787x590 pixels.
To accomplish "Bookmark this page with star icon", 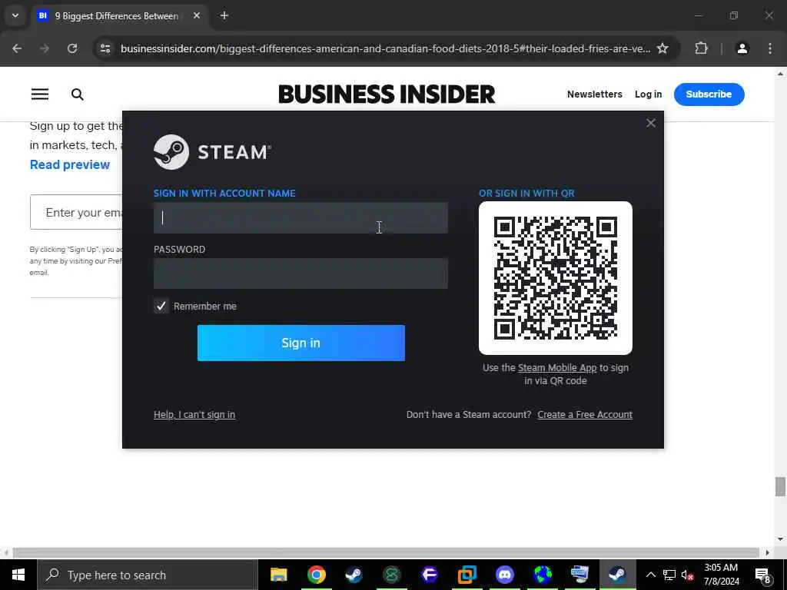I will [x=662, y=48].
